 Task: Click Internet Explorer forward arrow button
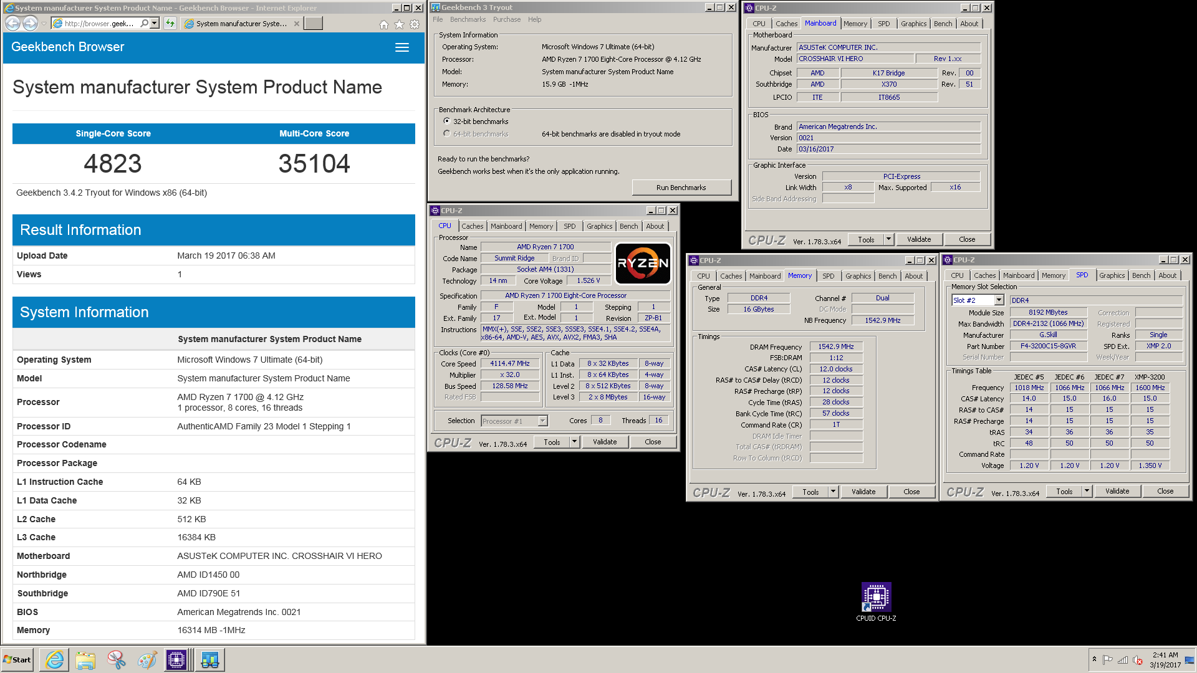coord(30,23)
